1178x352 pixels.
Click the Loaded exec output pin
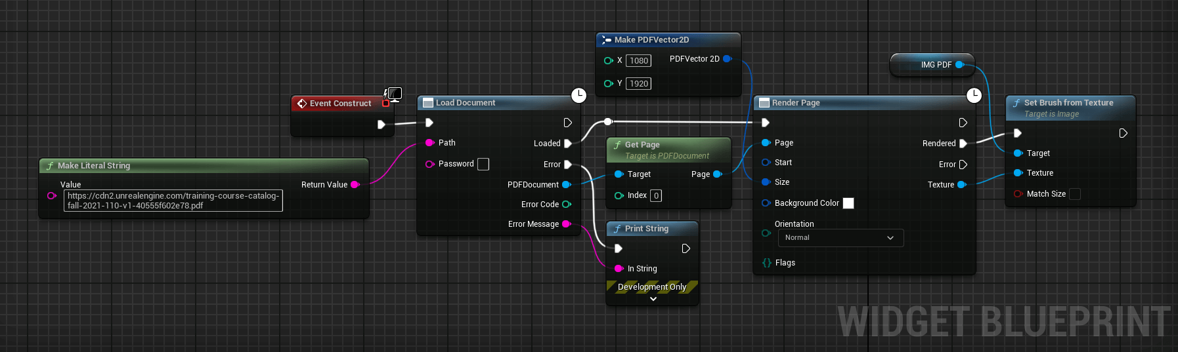pos(568,144)
